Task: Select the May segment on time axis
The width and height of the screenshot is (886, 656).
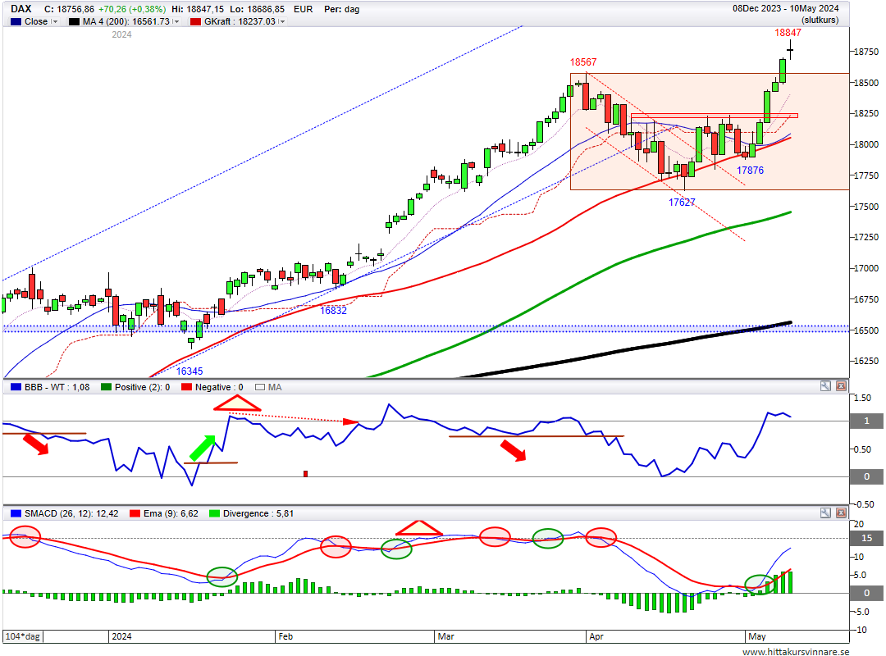Action: [x=797, y=637]
